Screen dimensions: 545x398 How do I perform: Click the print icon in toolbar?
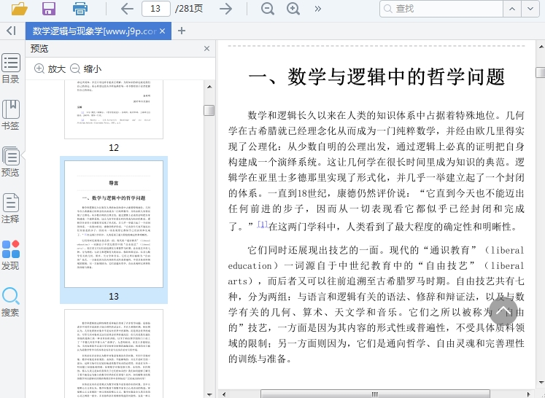point(80,9)
